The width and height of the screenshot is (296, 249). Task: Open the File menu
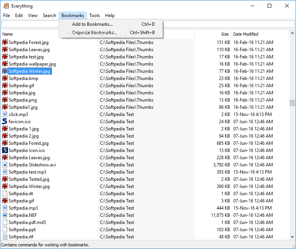coord(6,16)
